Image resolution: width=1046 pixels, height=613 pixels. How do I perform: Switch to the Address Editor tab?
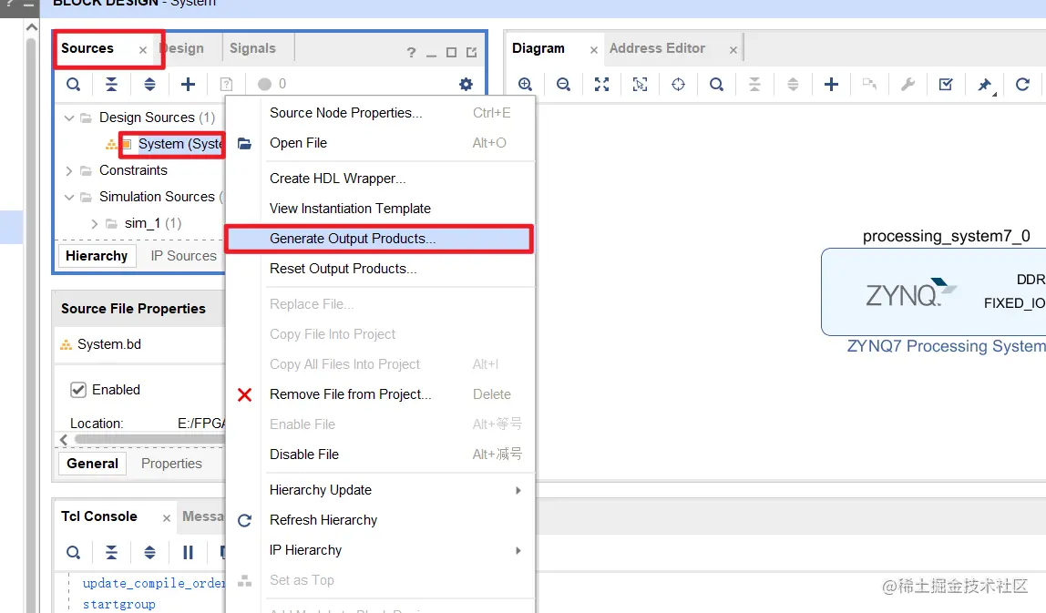click(x=657, y=48)
